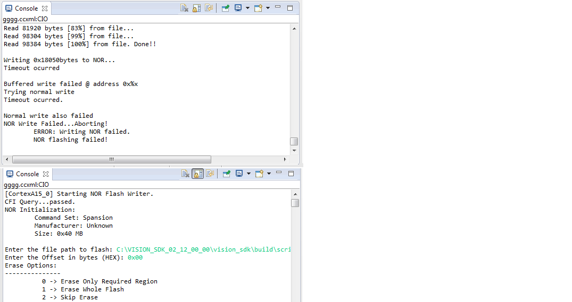Click Display Selected Console icon in top console
Screen dimensions: 572x302
(238, 8)
